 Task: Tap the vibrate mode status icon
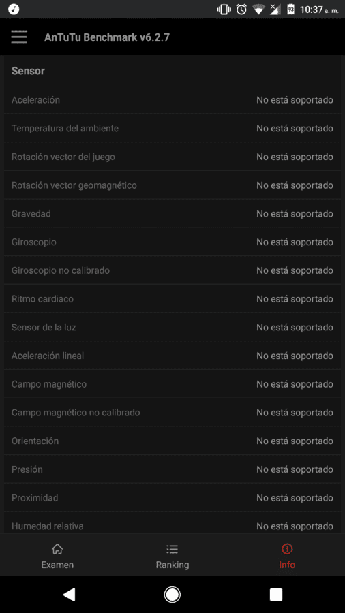224,9
